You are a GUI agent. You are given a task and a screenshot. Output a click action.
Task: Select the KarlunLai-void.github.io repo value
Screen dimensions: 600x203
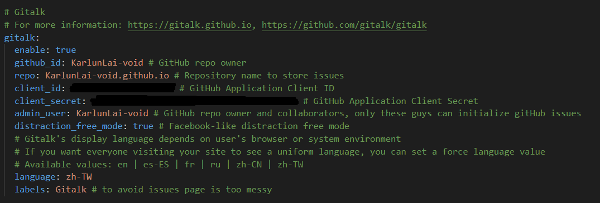point(107,76)
